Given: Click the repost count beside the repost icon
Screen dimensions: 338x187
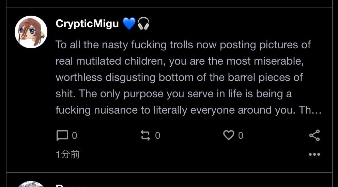Looking at the screenshot, I should click(157, 136).
